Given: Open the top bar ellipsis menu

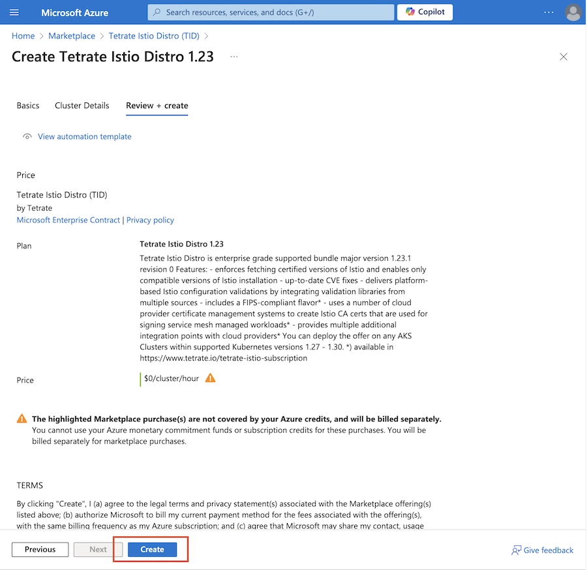Looking at the screenshot, I should pos(549,12).
